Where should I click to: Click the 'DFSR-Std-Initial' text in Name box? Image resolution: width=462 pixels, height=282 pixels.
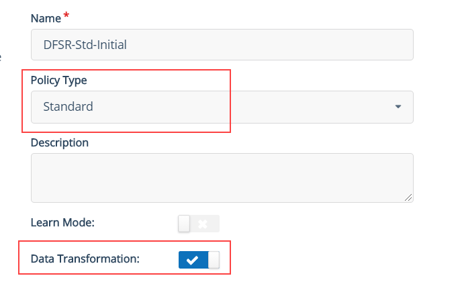point(85,45)
